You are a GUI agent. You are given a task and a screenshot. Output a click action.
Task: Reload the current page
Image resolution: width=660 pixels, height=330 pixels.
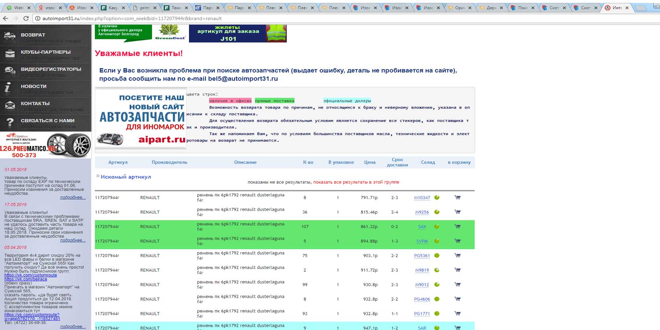coord(26,18)
